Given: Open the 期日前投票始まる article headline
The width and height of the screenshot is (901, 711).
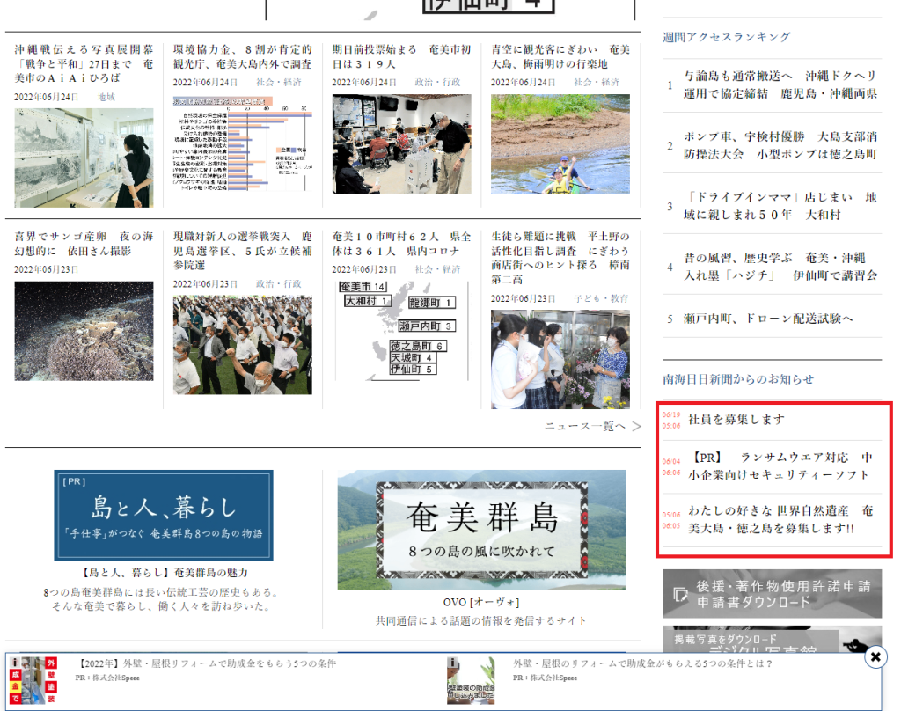Looking at the screenshot, I should click(x=401, y=56).
